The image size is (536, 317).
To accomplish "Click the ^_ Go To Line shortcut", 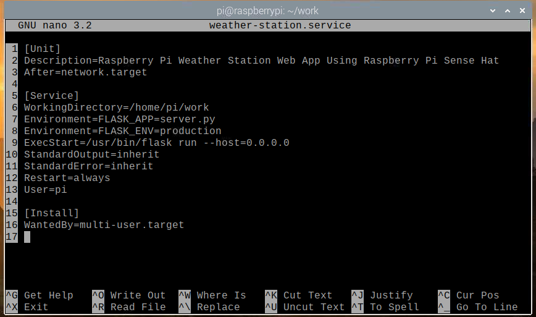I will (x=478, y=307).
